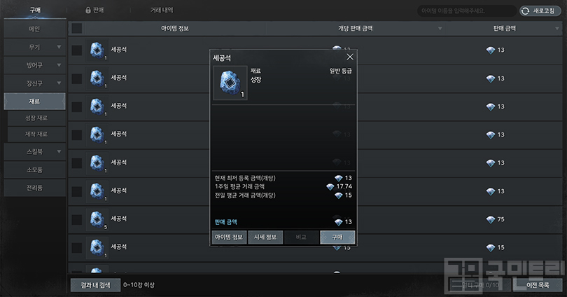Click the lock icon on 판매 tab

(88, 10)
